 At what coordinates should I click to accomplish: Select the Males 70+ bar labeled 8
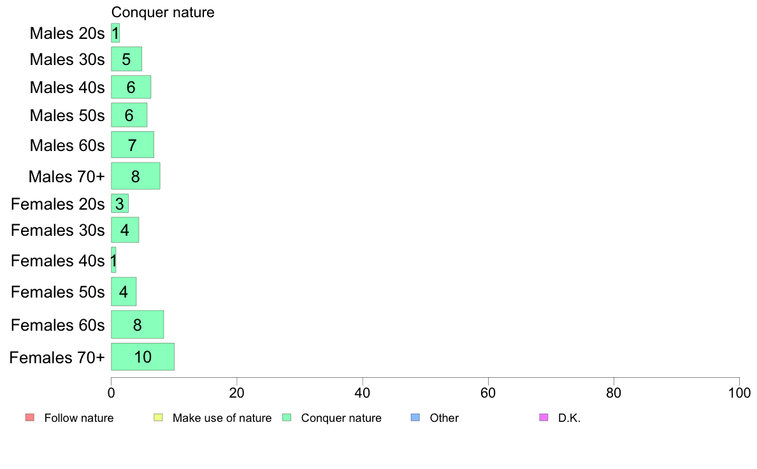135,176
